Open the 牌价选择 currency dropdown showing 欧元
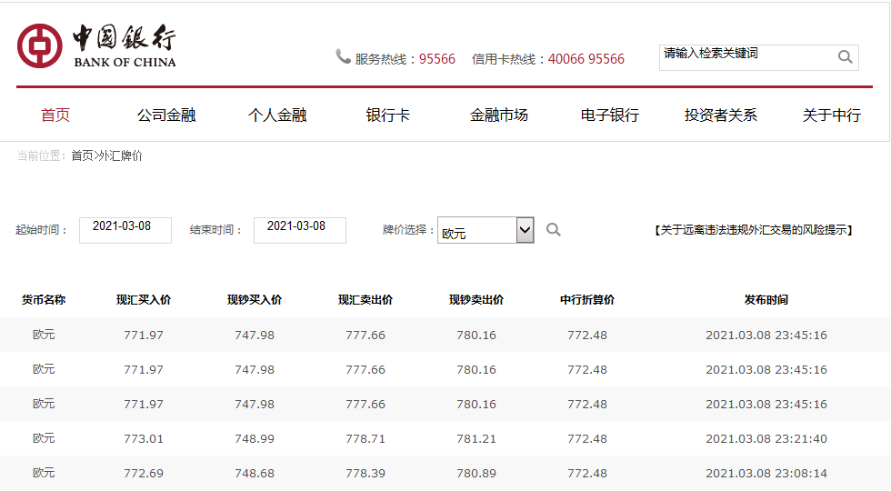This screenshot has width=891, height=491. coord(486,231)
